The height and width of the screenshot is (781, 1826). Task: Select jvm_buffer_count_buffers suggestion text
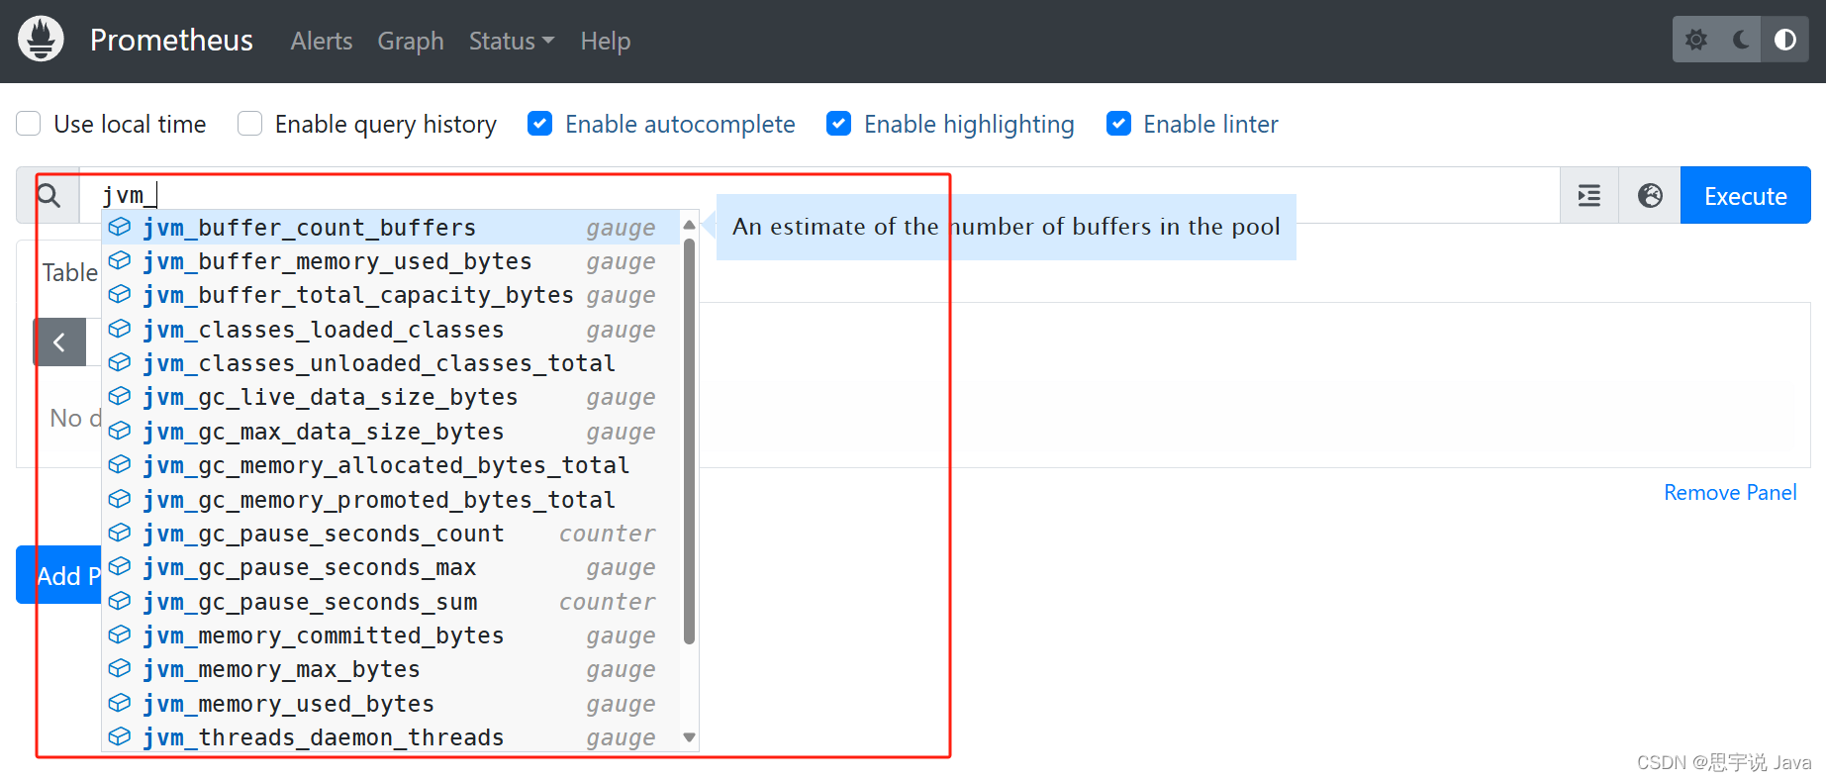(x=309, y=228)
